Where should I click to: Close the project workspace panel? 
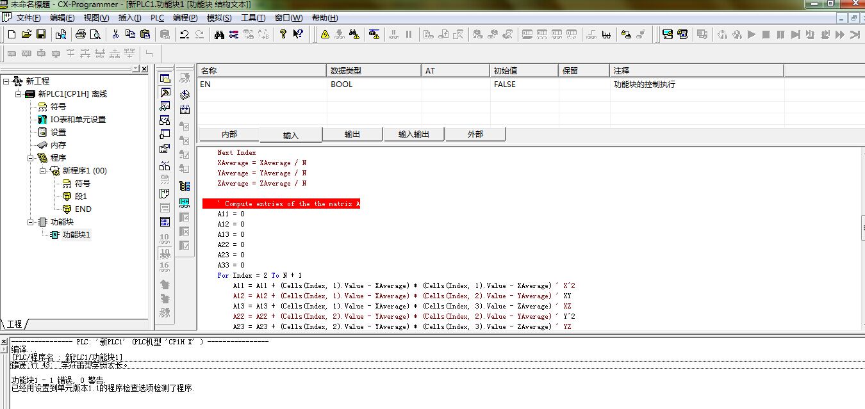(144, 69)
